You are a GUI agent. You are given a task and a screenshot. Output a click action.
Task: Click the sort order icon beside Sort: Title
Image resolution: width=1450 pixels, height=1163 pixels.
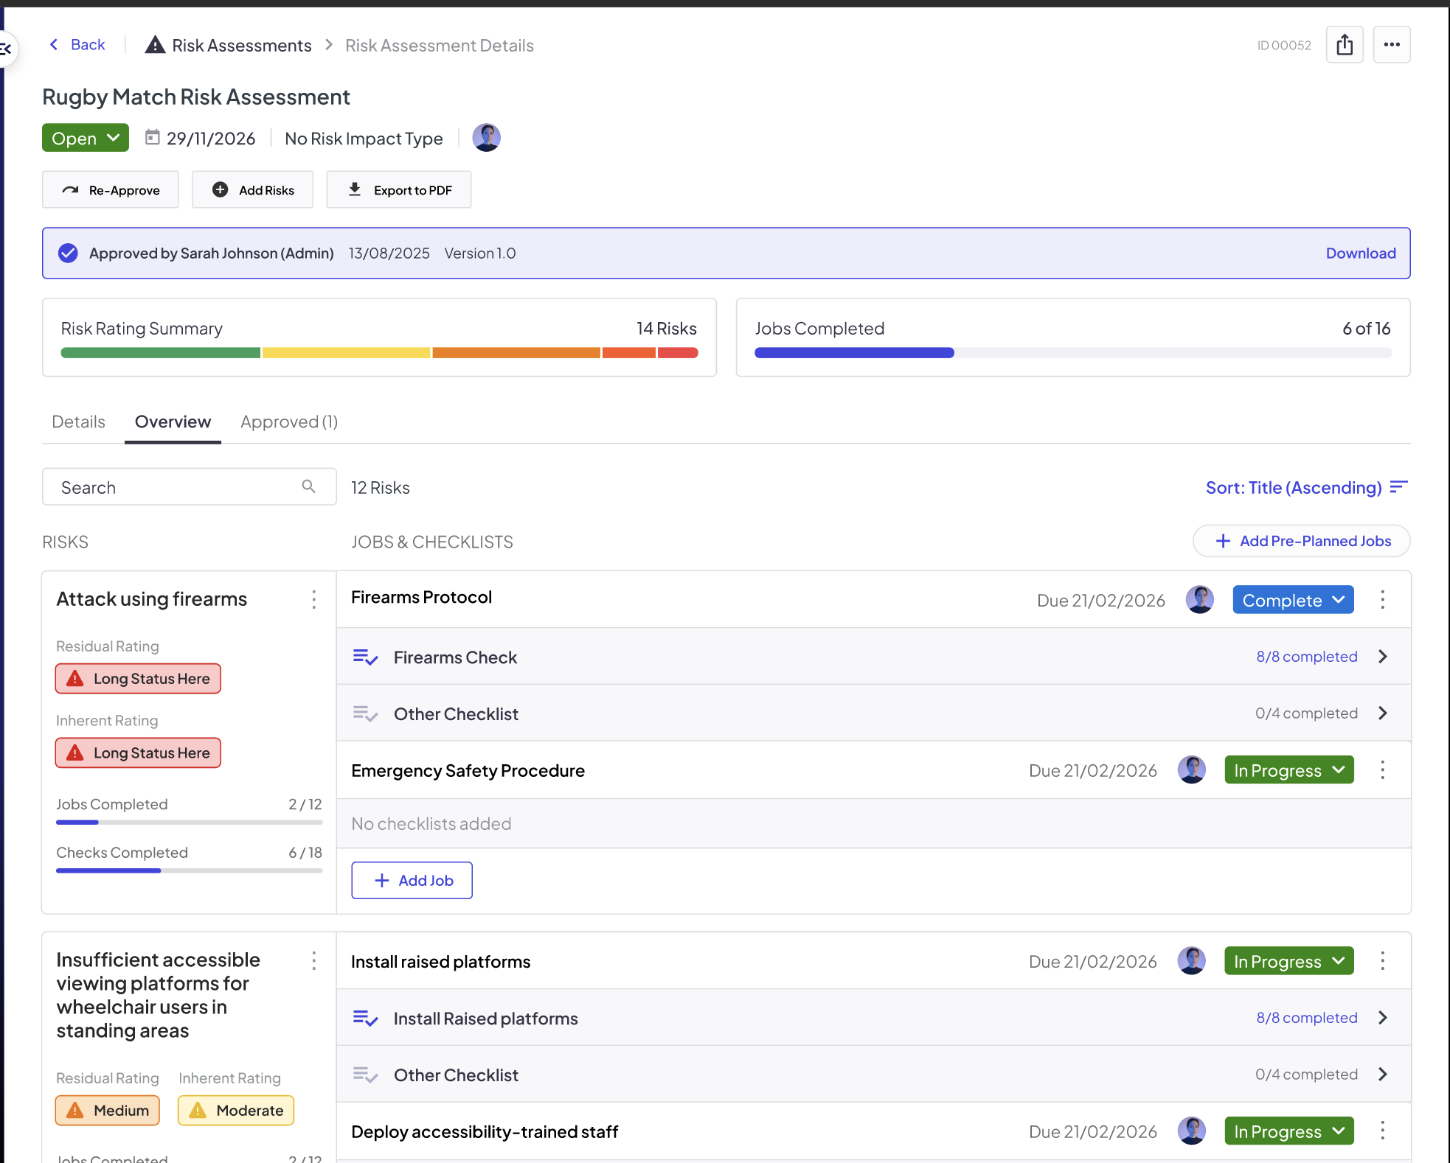(x=1399, y=487)
